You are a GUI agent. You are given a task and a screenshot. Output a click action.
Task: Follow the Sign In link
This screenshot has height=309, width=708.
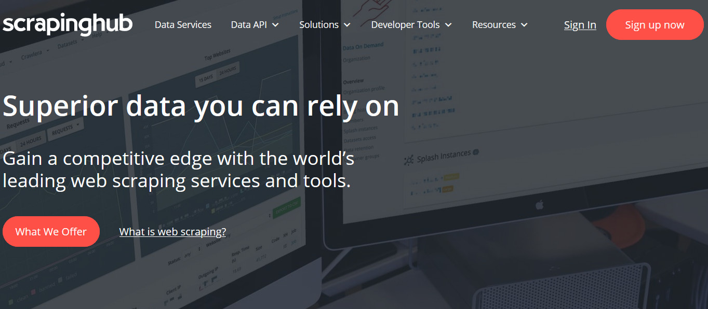pos(580,25)
